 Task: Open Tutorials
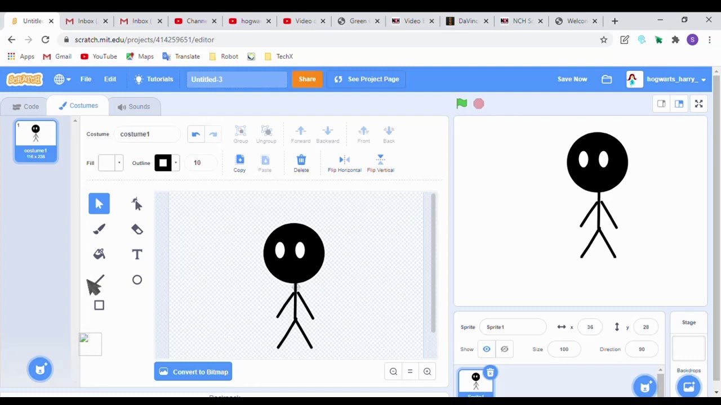[x=154, y=79]
